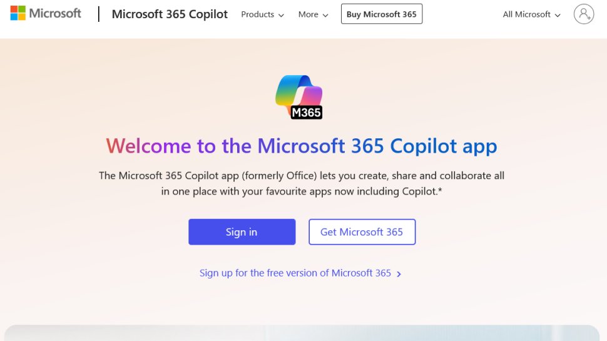
Task: Click the arrow chevron after the sign-up link
Action: (x=399, y=274)
